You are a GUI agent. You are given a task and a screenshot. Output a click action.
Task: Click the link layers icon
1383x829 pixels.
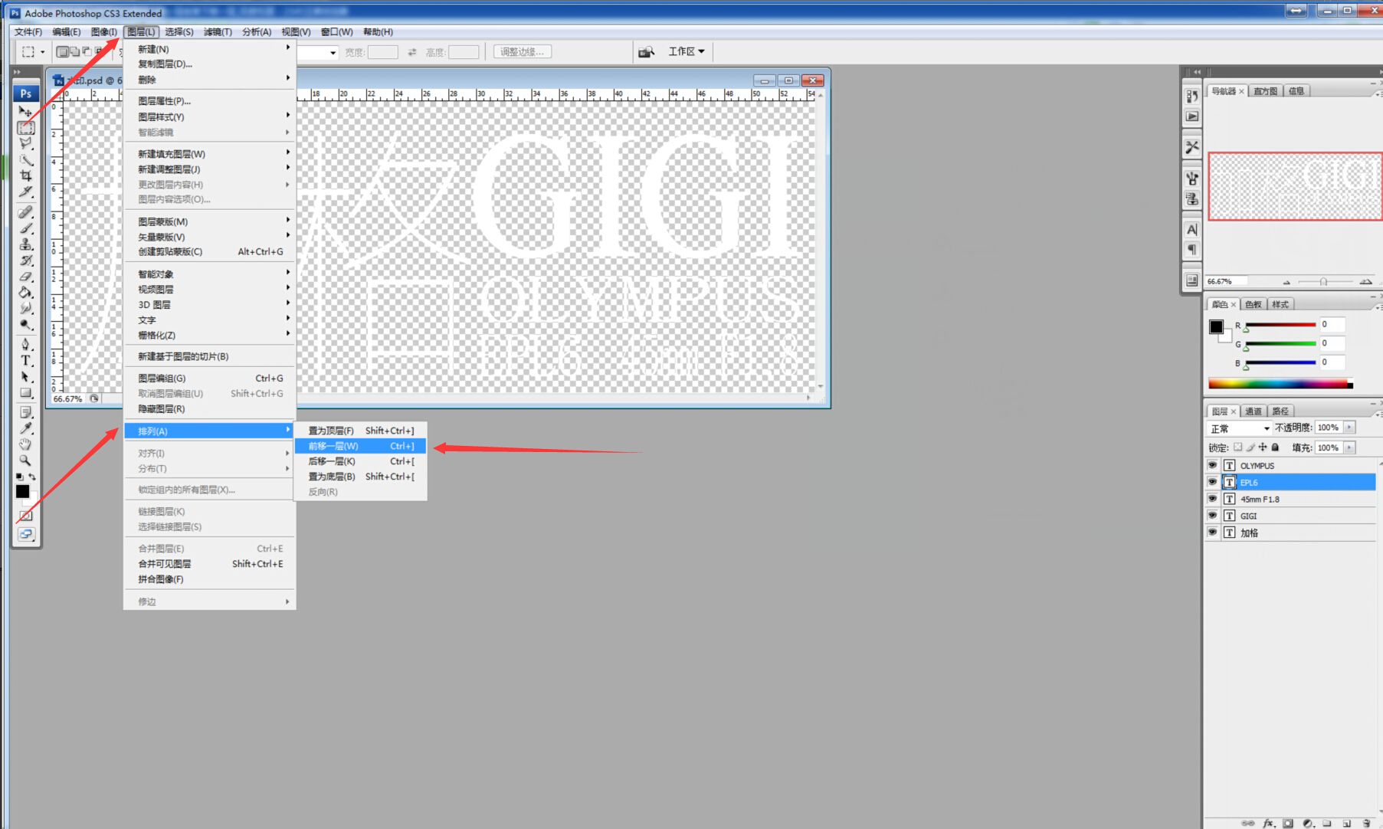click(x=1248, y=823)
